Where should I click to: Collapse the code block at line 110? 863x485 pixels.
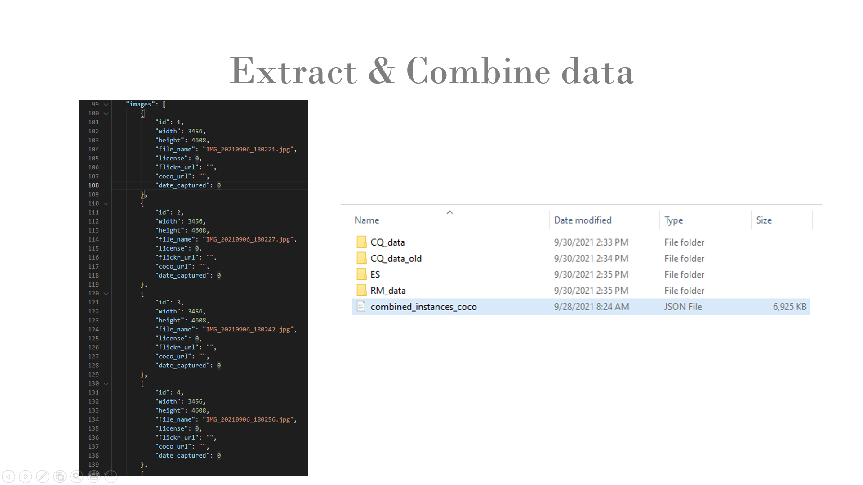point(106,203)
